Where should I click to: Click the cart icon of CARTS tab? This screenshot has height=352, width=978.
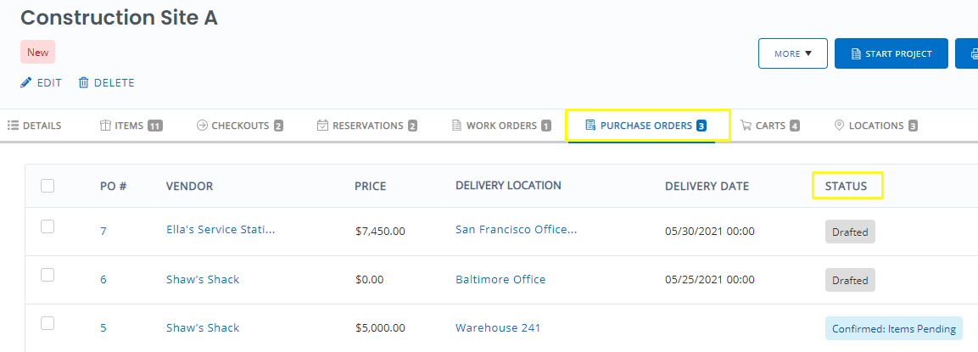[746, 126]
